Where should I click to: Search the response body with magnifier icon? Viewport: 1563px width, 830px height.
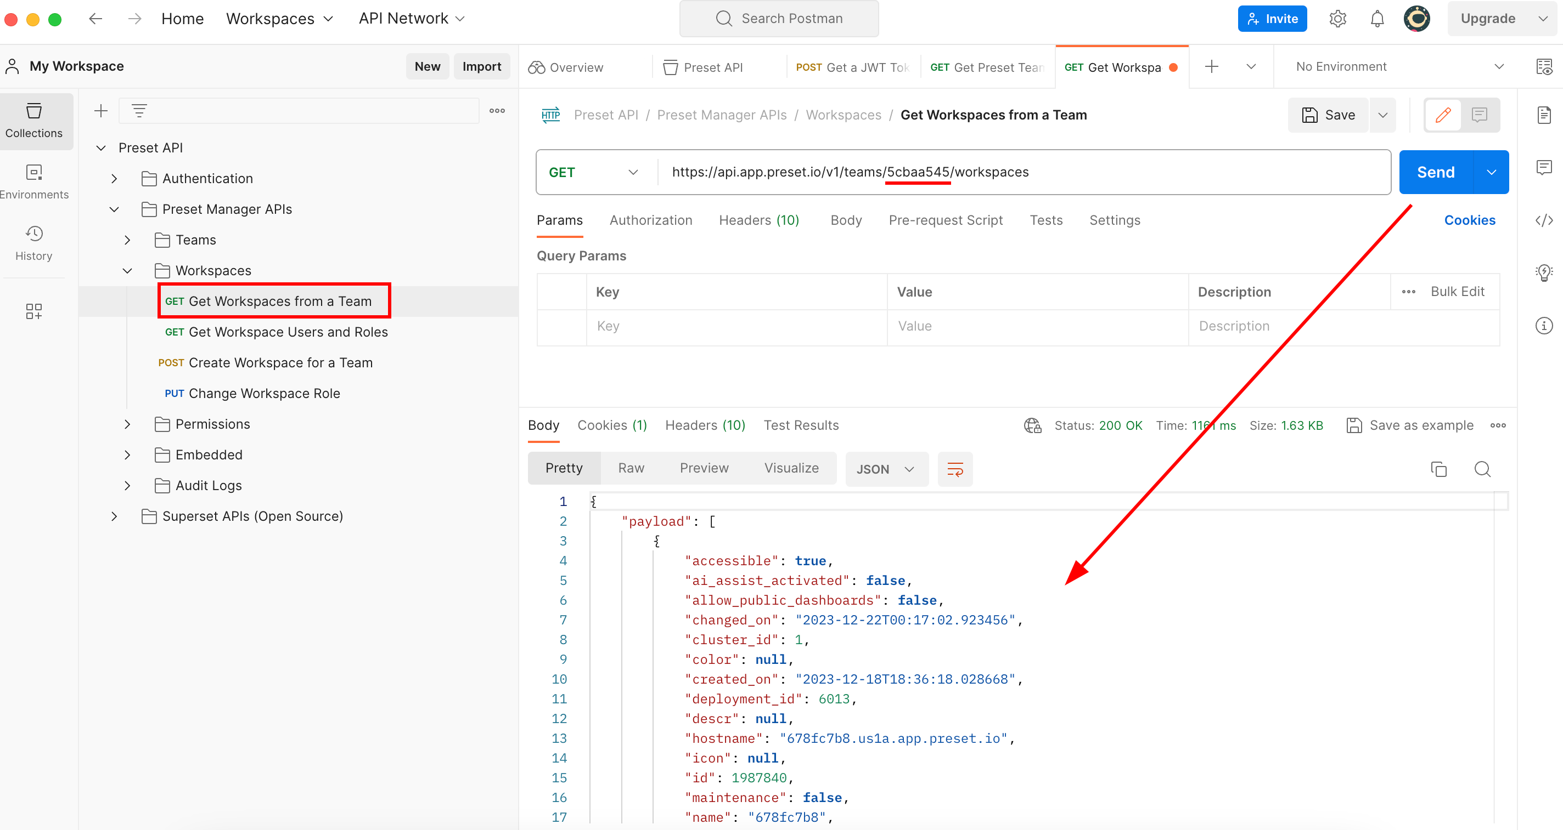coord(1482,469)
